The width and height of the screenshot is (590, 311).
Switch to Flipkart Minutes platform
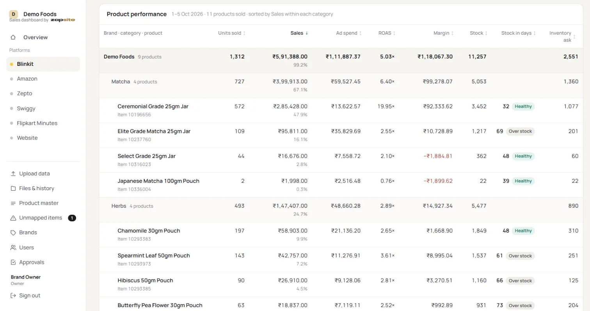click(x=43, y=123)
